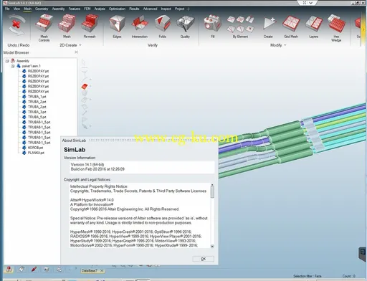The width and height of the screenshot is (367, 281).
Task: Select the Mesh tool in 2D Create
Action: pyautogui.click(x=67, y=27)
